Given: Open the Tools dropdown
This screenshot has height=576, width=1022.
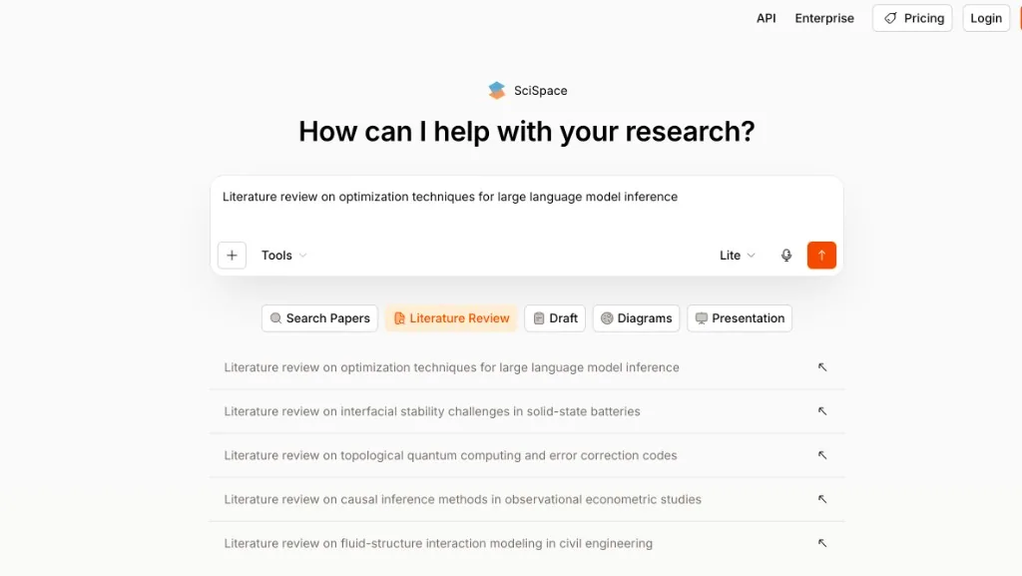Looking at the screenshot, I should [283, 256].
